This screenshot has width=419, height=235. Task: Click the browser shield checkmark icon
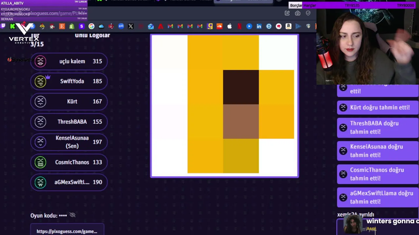tap(308, 13)
